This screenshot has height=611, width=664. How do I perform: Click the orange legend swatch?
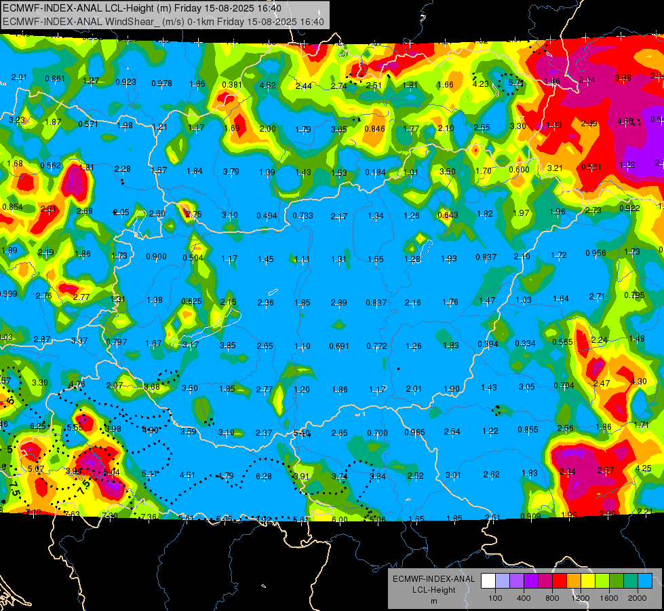click(574, 581)
